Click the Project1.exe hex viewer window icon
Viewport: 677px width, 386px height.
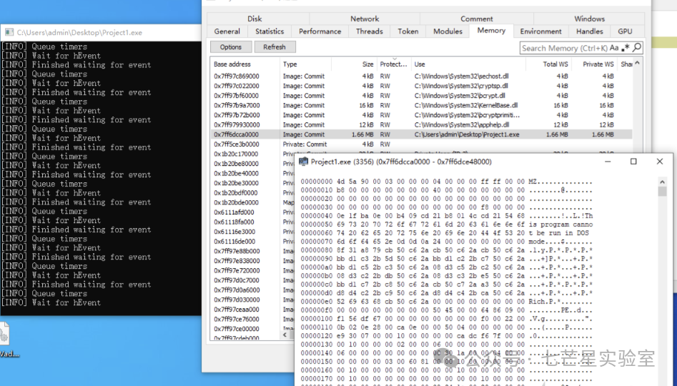click(x=304, y=162)
